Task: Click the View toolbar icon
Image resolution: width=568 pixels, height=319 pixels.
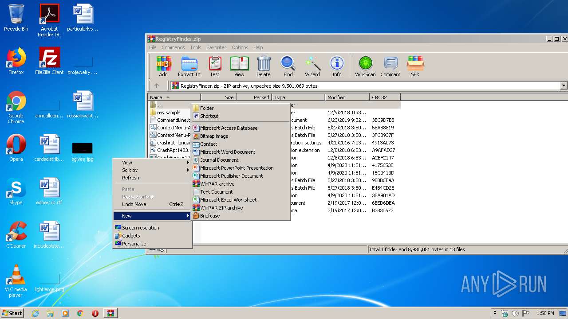Action: point(239,66)
